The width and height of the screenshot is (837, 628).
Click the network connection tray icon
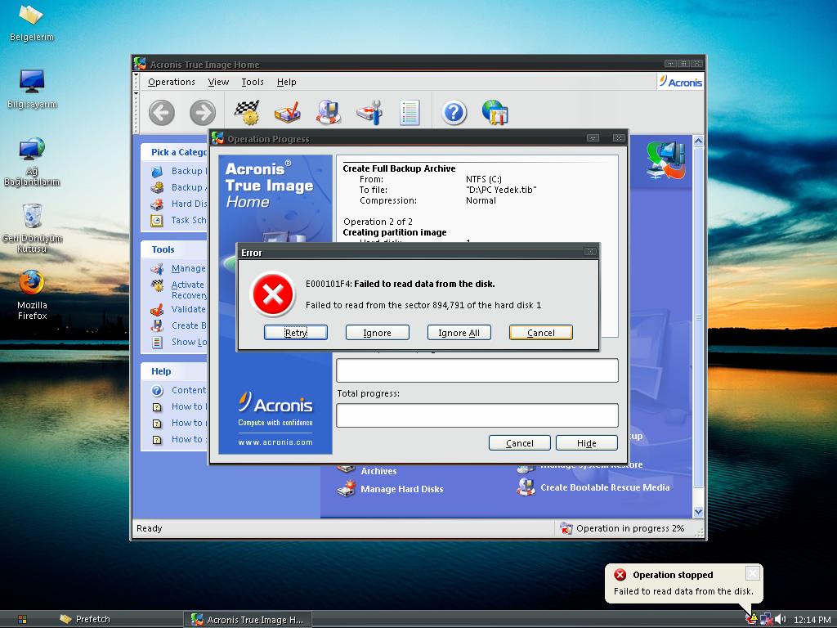coord(766,619)
